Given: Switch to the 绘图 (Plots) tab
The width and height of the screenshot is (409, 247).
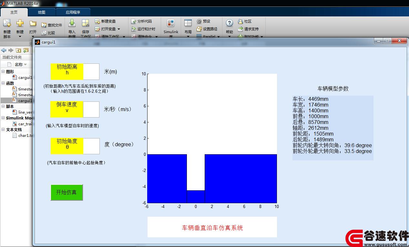Looking at the screenshot, I should [x=42, y=12].
